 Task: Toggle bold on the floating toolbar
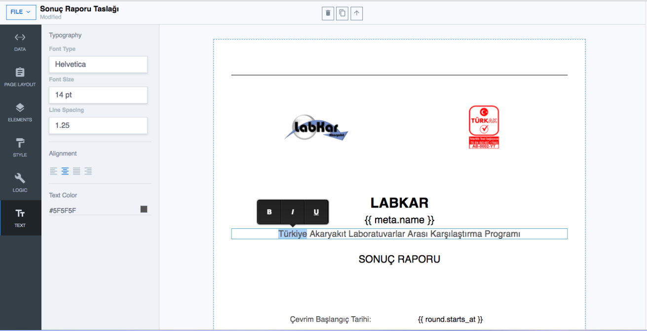point(269,212)
